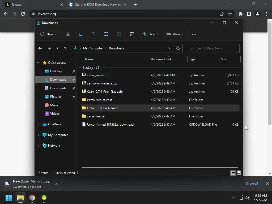This screenshot has width=272, height=204.
Task: Open the See more three-dots menu
Action: tap(194, 34)
